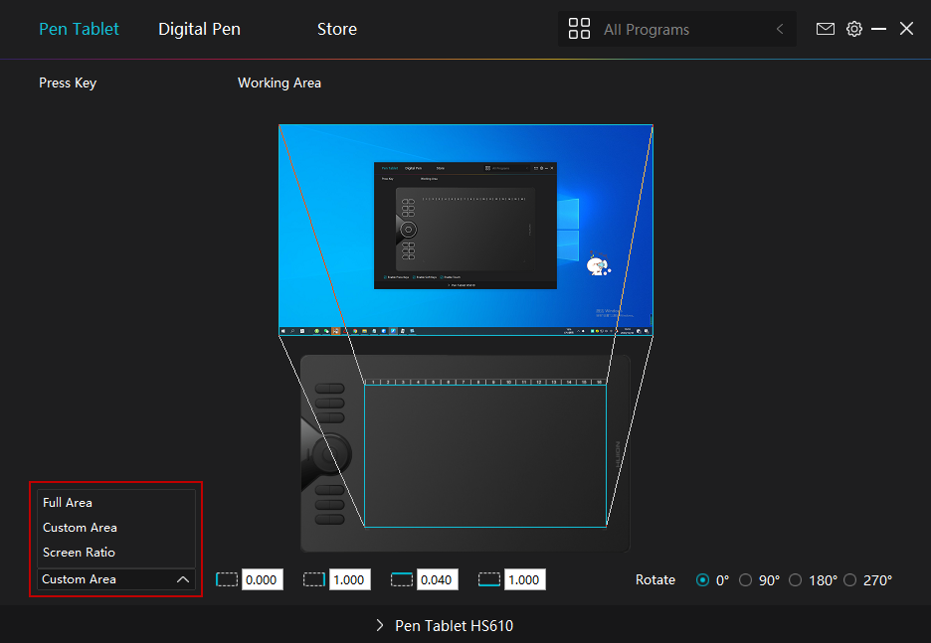Open the Press Key section
This screenshot has height=643, width=931.
(x=68, y=82)
